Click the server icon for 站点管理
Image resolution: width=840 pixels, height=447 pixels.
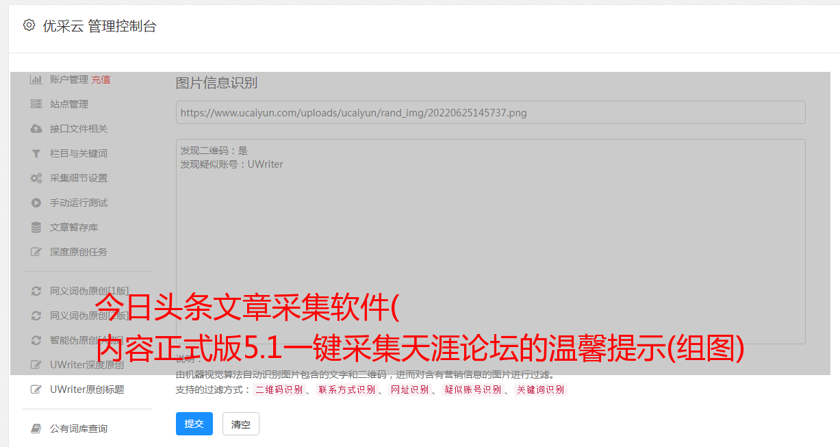(x=36, y=104)
